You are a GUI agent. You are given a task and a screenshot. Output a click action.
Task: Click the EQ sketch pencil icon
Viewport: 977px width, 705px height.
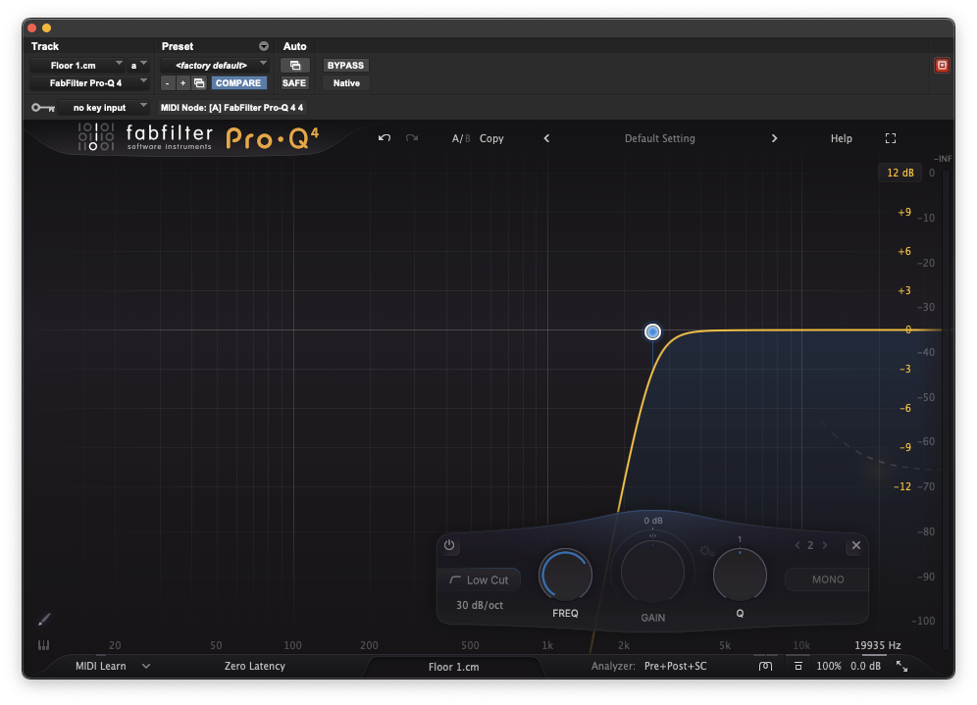pos(43,619)
